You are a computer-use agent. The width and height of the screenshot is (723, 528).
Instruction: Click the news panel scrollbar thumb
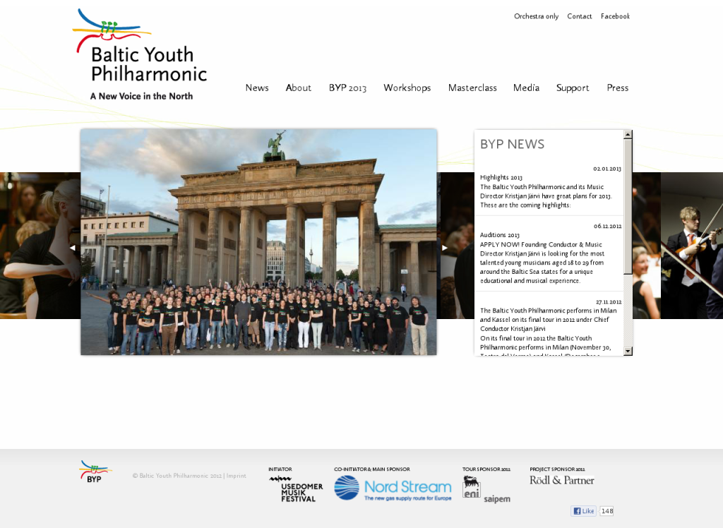[628, 206]
